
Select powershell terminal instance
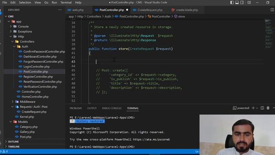pos(241,108)
